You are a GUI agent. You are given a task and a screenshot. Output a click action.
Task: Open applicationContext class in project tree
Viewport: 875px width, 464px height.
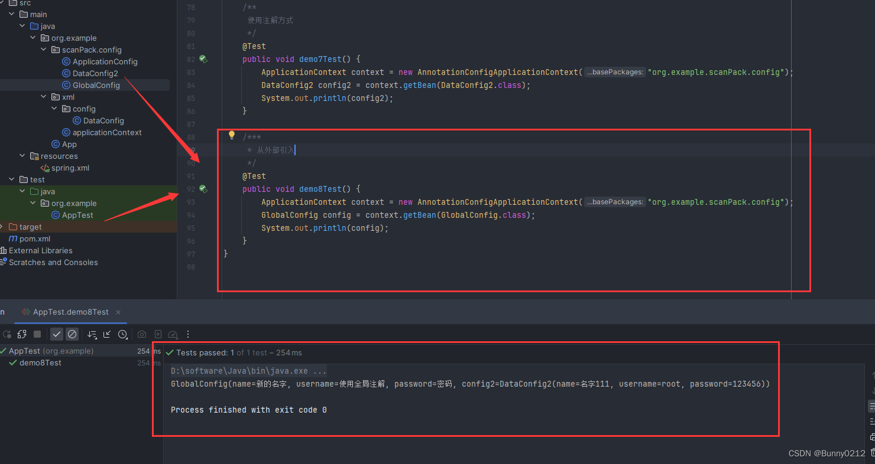[107, 132]
